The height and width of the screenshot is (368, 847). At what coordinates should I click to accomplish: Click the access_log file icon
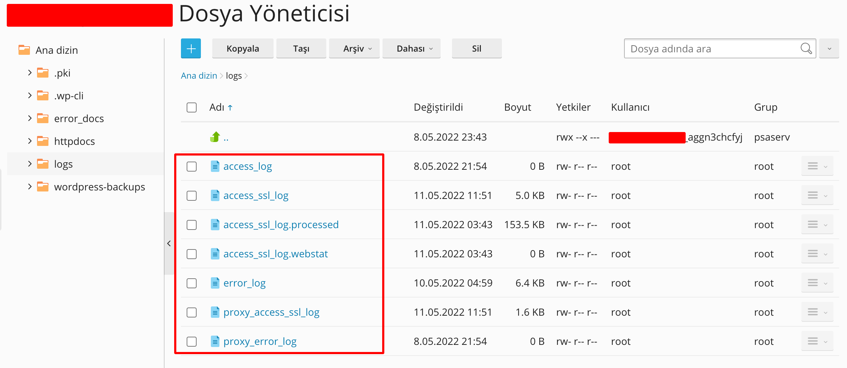coord(215,166)
